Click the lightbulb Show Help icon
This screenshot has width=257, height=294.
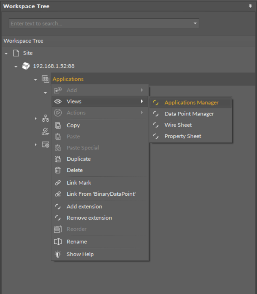coord(58,254)
